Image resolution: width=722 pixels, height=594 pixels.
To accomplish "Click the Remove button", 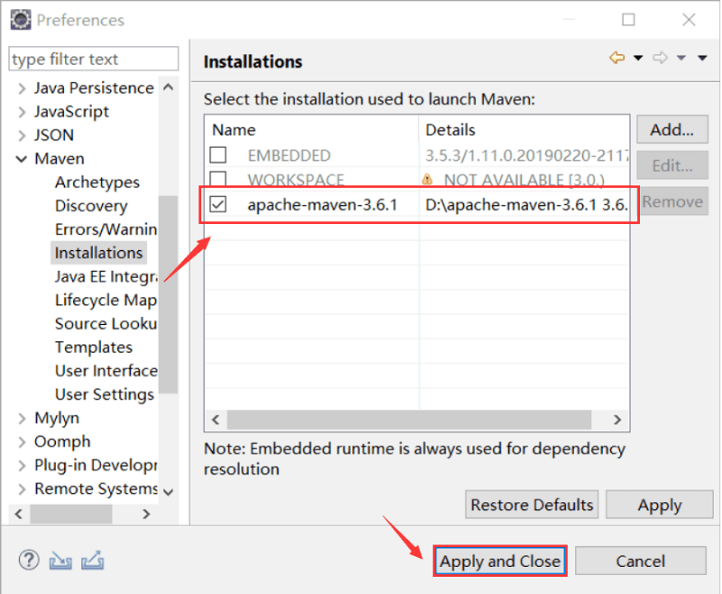I will tap(672, 201).
